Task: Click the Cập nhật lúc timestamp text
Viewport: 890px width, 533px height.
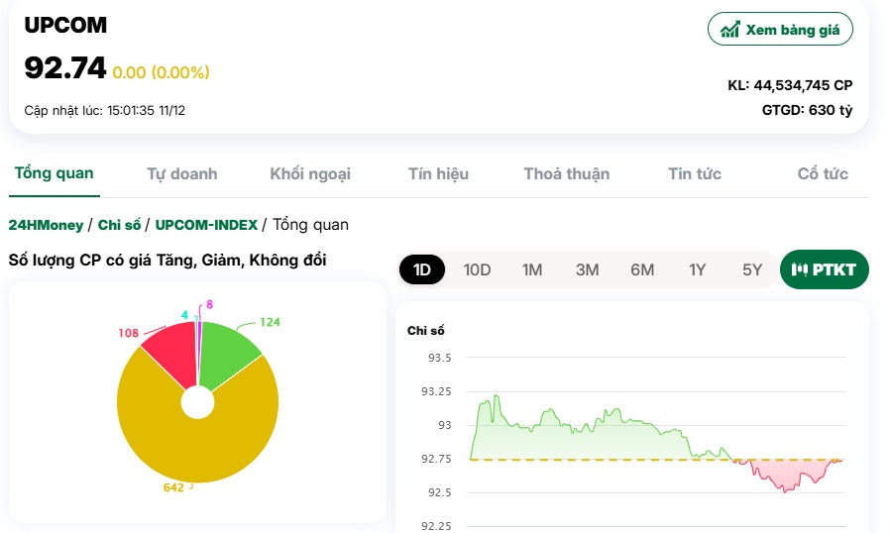Action: pyautogui.click(x=104, y=111)
